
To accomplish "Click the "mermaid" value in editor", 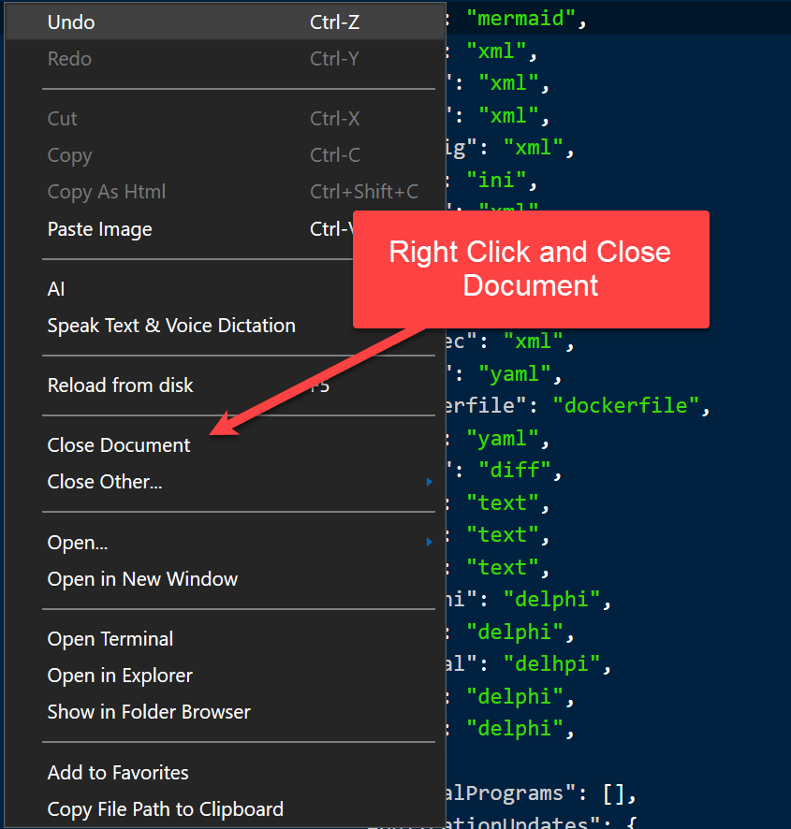I will click(520, 19).
